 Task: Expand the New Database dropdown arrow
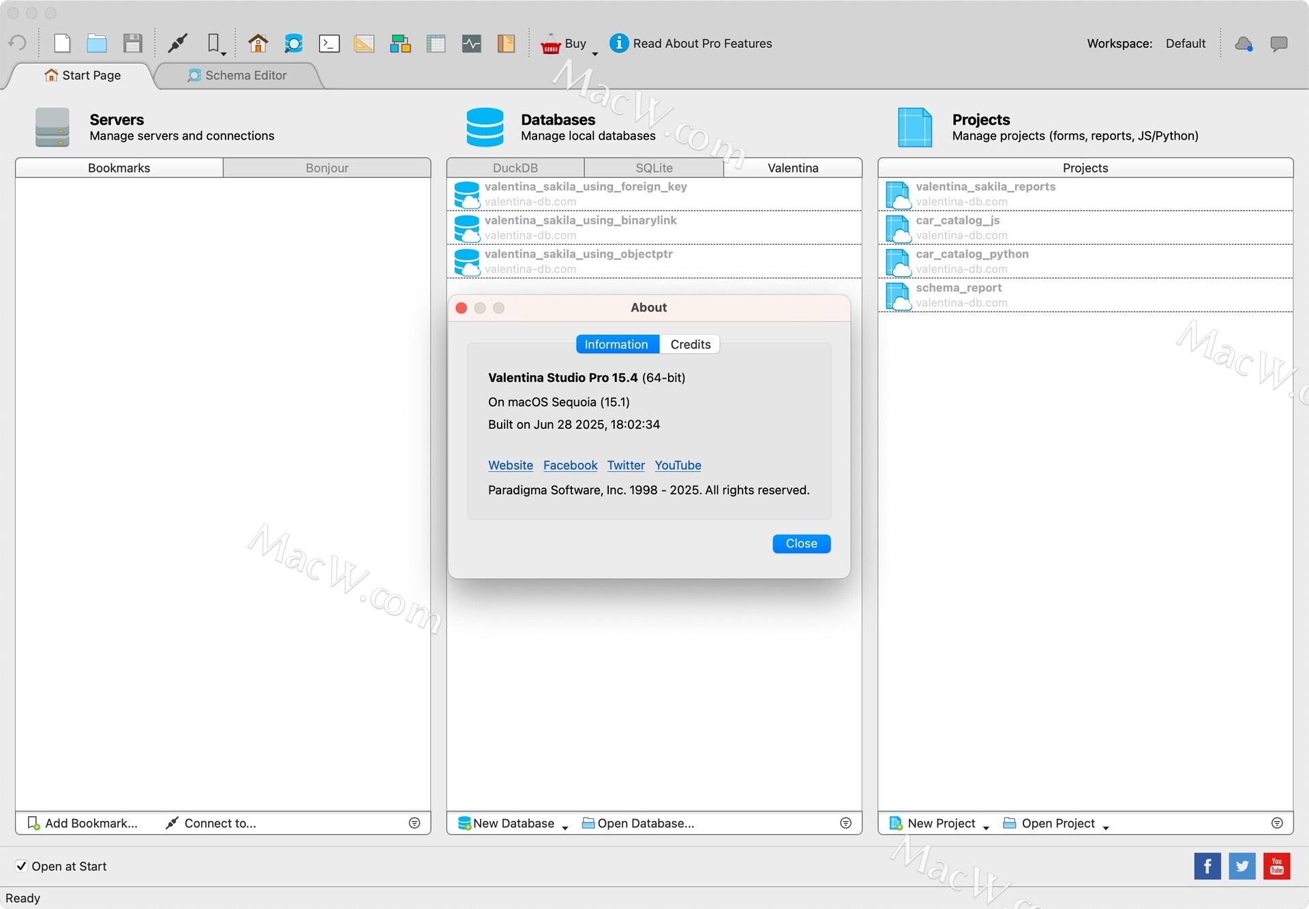coord(565,828)
